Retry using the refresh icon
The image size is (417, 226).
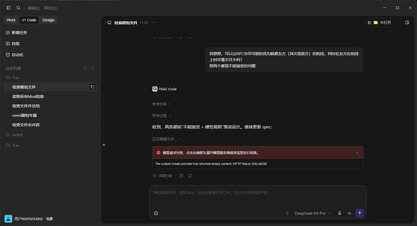point(190,176)
